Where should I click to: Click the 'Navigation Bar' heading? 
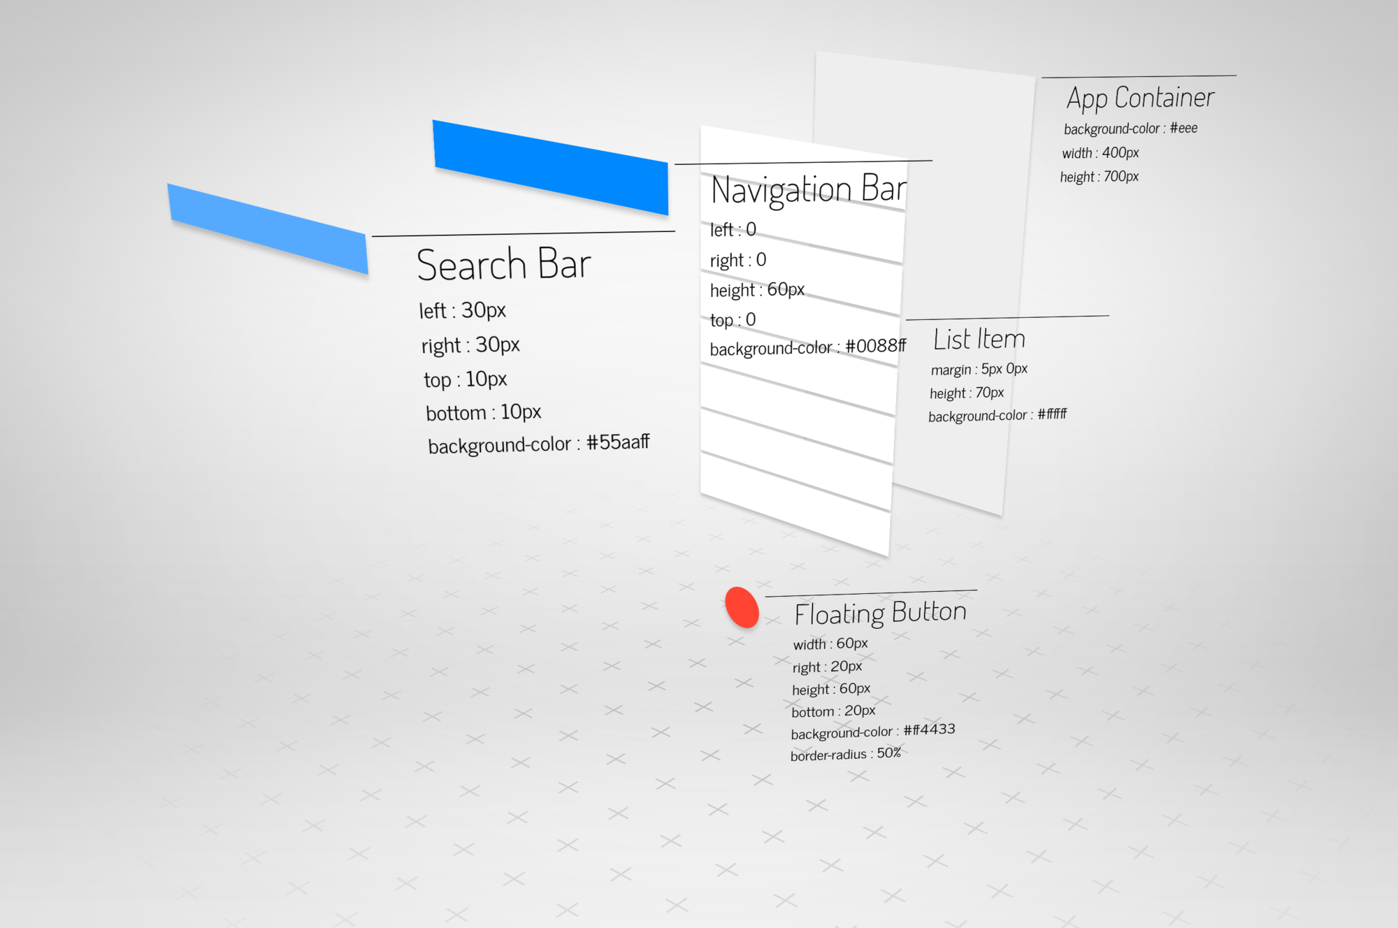pos(808,190)
